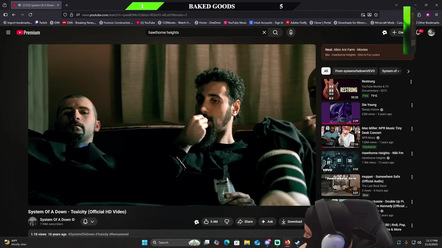Open the weather widget showing 64°F
The width and height of the screenshot is (442, 248).
click(15, 242)
